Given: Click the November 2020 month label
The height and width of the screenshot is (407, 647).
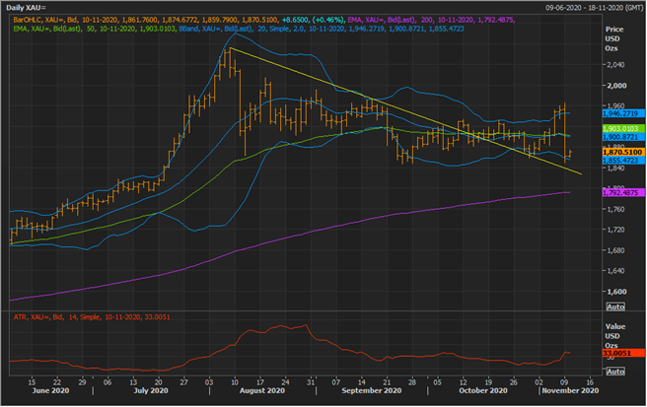Looking at the screenshot, I should point(570,390).
